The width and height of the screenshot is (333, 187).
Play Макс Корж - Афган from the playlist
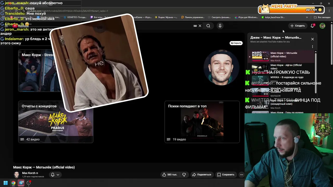281,68
